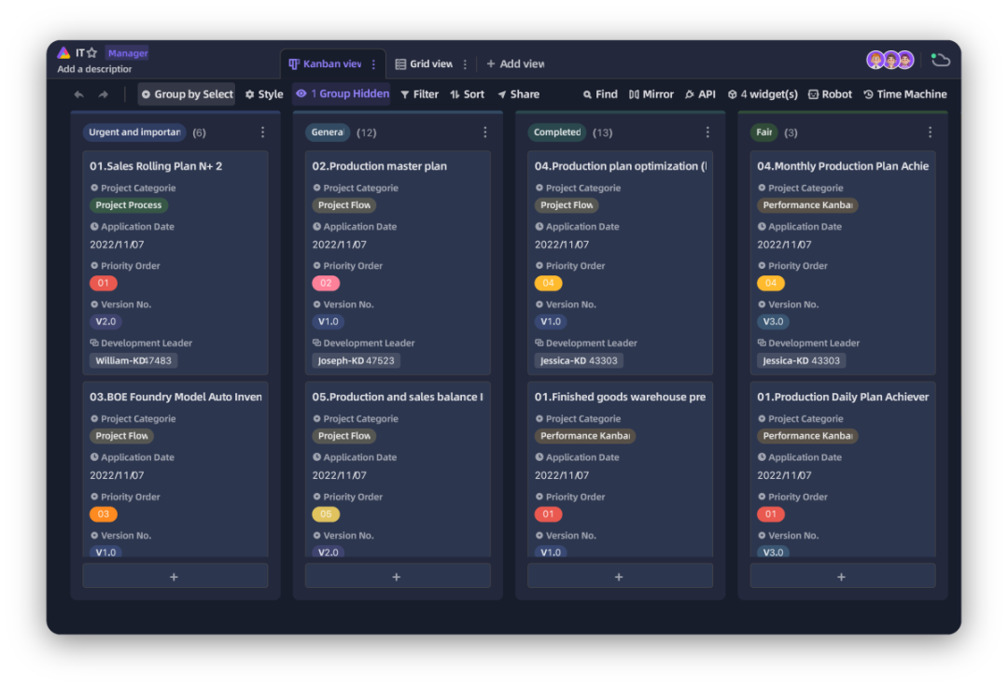Click the Urgent and important group tag
Viewport: 1008px width, 687px height.
click(x=134, y=133)
